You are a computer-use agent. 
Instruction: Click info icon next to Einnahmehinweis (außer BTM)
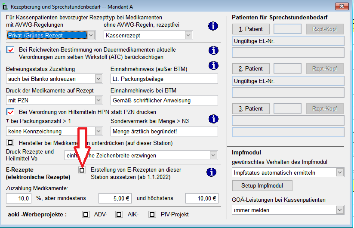[213, 66]
